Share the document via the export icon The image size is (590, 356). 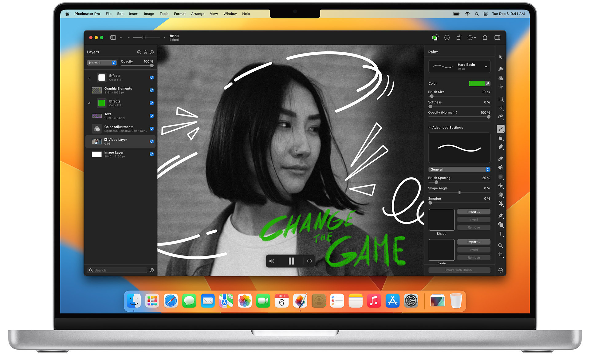[x=485, y=37]
